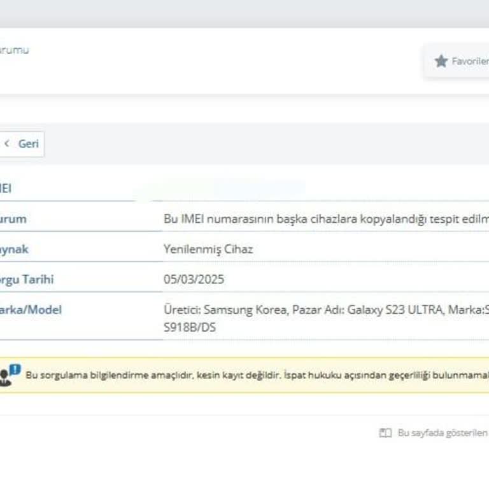The width and height of the screenshot is (489, 489).
Task: Select the 'Yenilenmiş Cihaz' value
Action: 208,249
